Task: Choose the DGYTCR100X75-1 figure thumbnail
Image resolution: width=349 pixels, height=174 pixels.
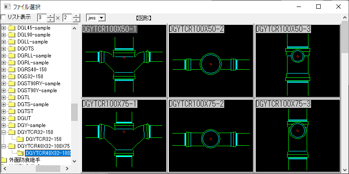Action: (x=124, y=136)
